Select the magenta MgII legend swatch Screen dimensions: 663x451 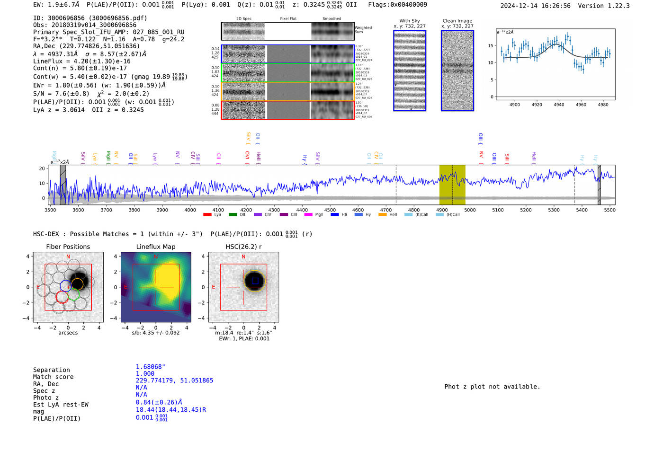tap(308, 214)
